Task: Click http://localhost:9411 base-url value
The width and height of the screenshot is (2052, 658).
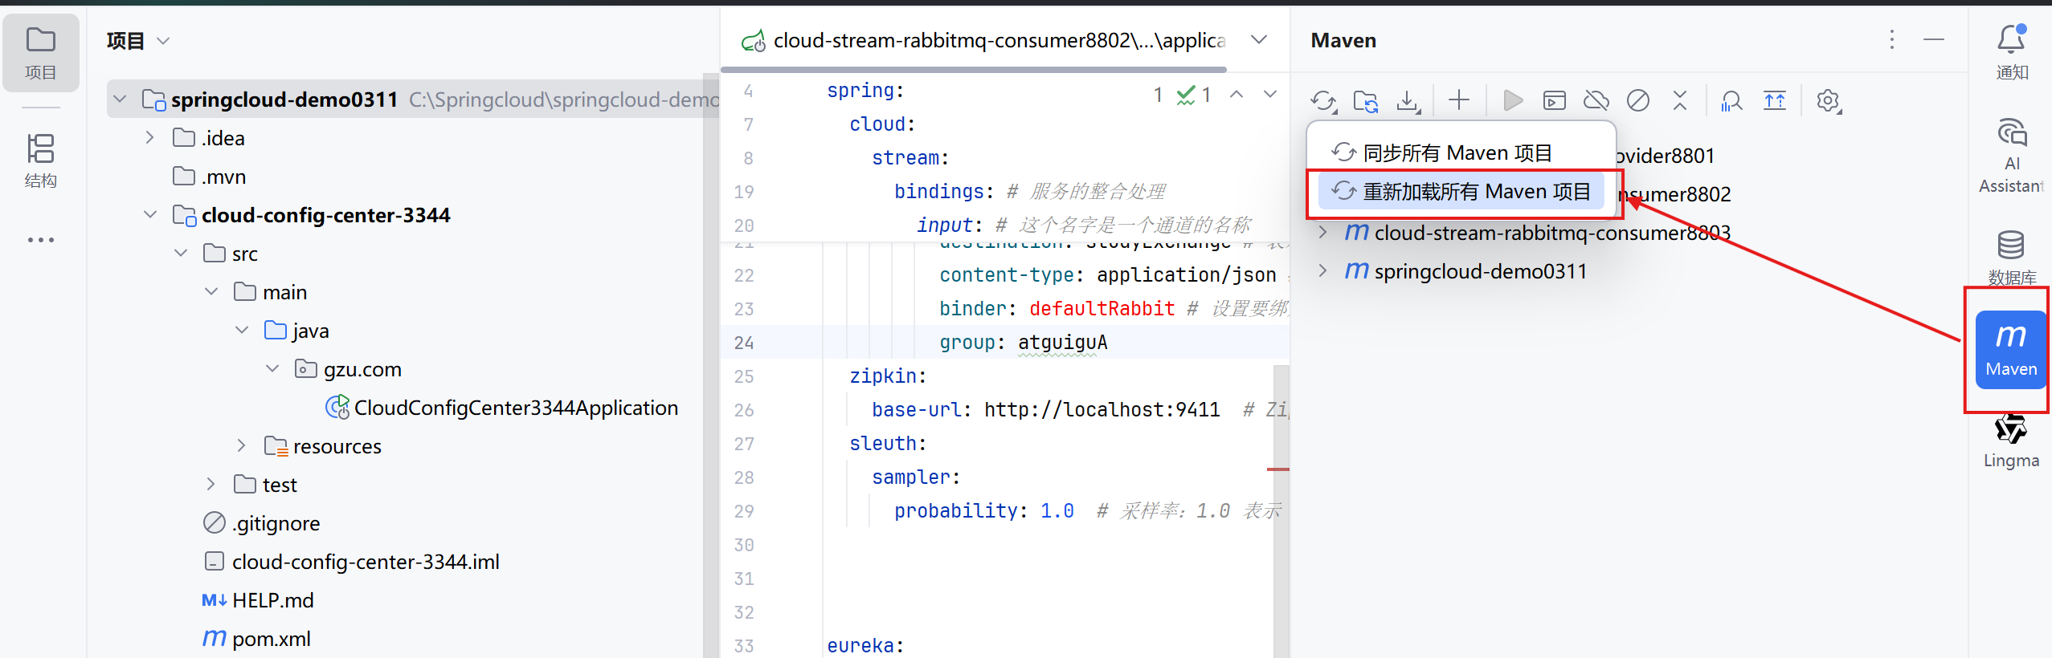Action: click(x=1102, y=410)
